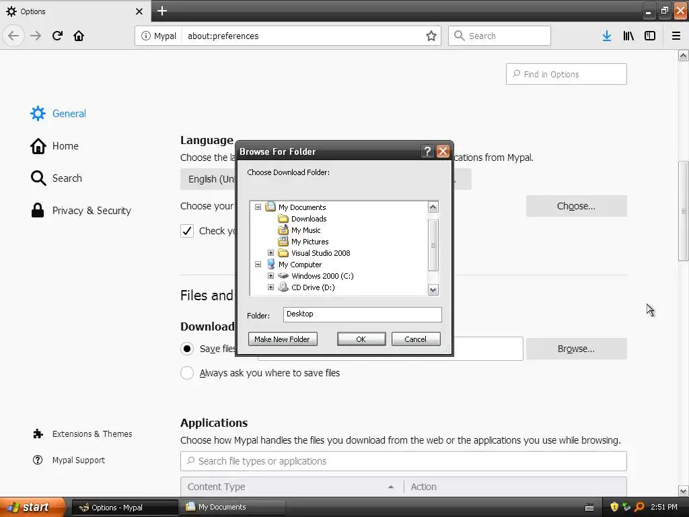This screenshot has height=517, width=689.
Task: Click the Windows 2000 (C:) drive icon
Action: [x=283, y=275]
